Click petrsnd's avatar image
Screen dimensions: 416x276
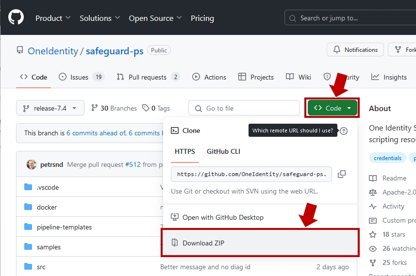click(x=31, y=164)
